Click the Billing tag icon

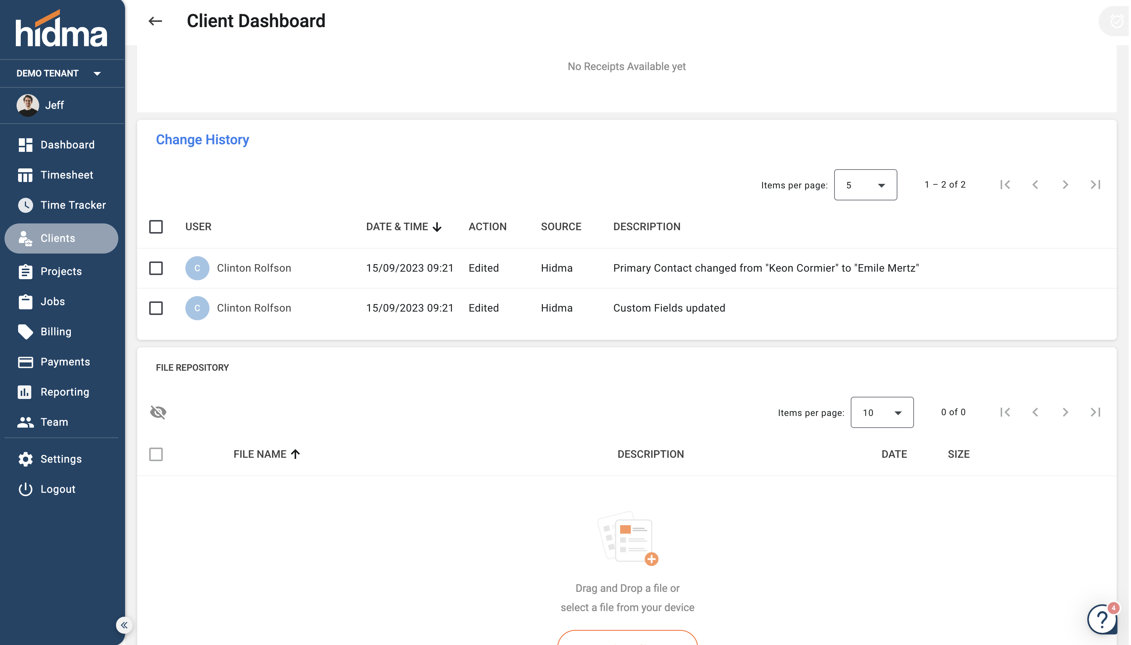(x=25, y=332)
